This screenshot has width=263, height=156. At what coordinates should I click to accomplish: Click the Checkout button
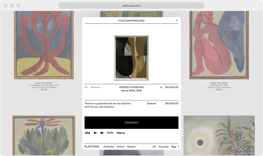click(132, 123)
